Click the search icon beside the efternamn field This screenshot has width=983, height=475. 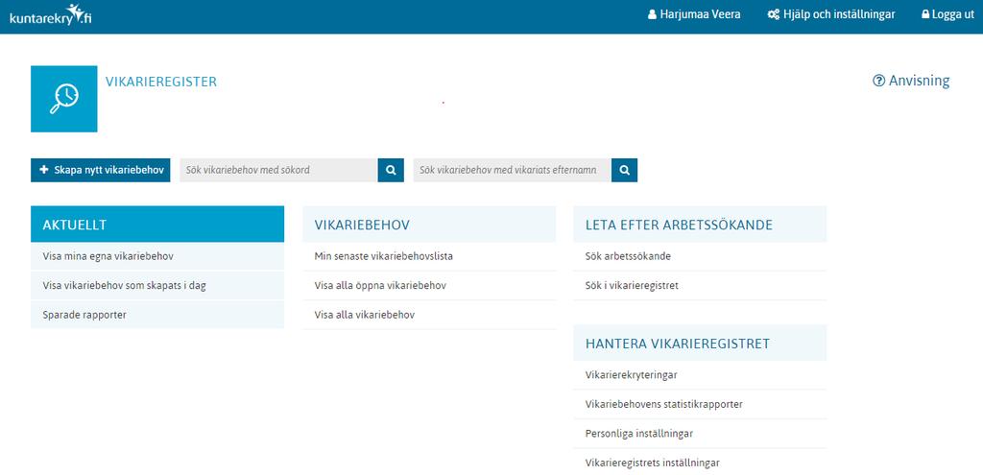[624, 170]
